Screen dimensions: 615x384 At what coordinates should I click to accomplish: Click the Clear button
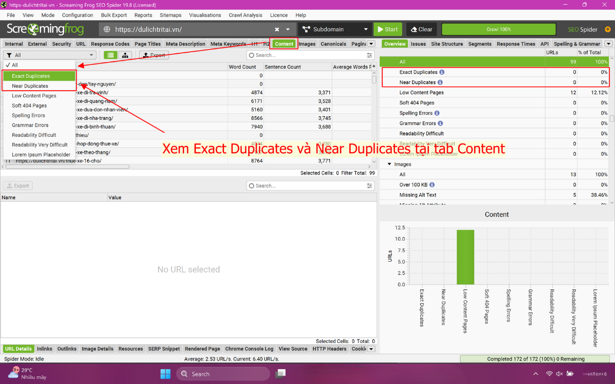click(422, 30)
